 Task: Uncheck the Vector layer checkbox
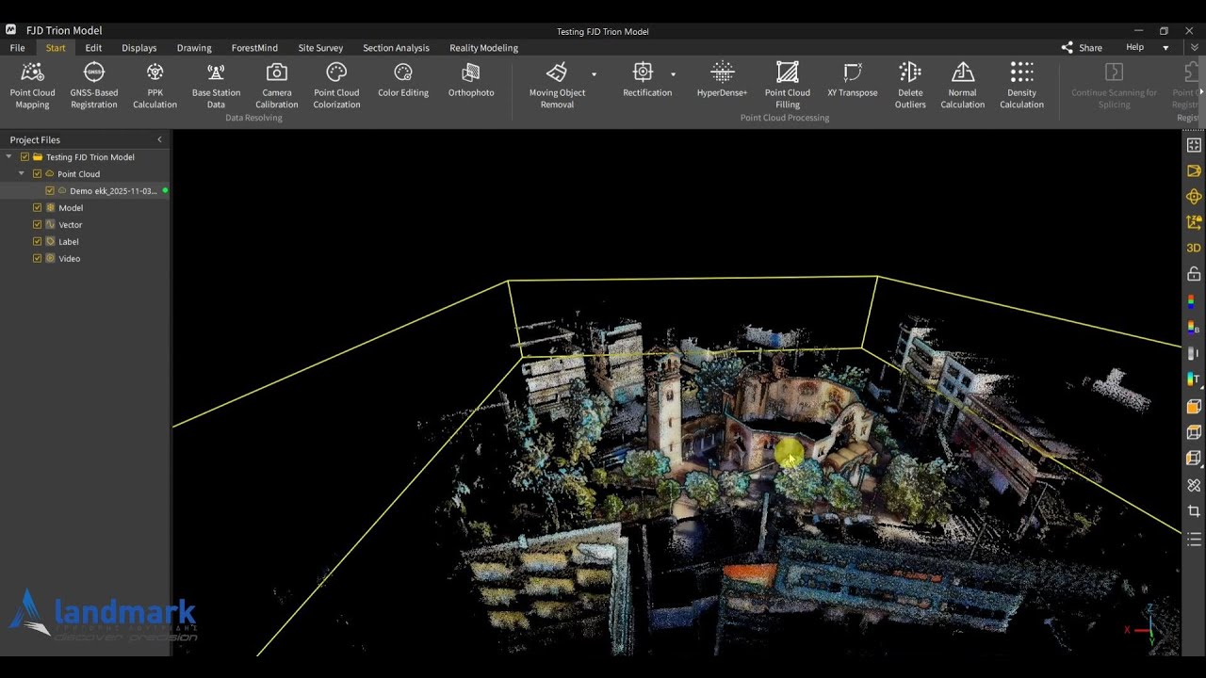[x=38, y=225]
